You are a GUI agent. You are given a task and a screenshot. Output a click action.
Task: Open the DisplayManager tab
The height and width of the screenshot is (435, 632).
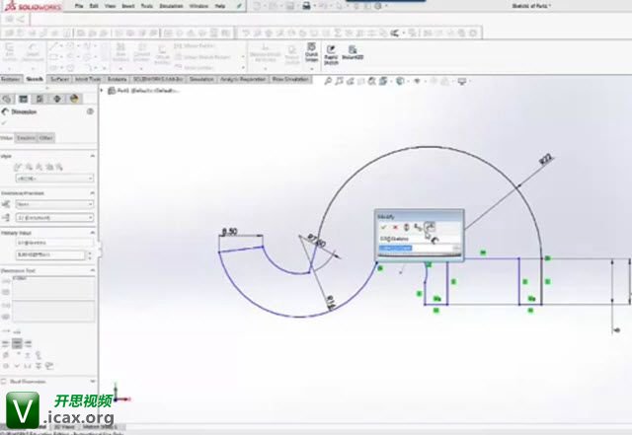[x=74, y=99]
